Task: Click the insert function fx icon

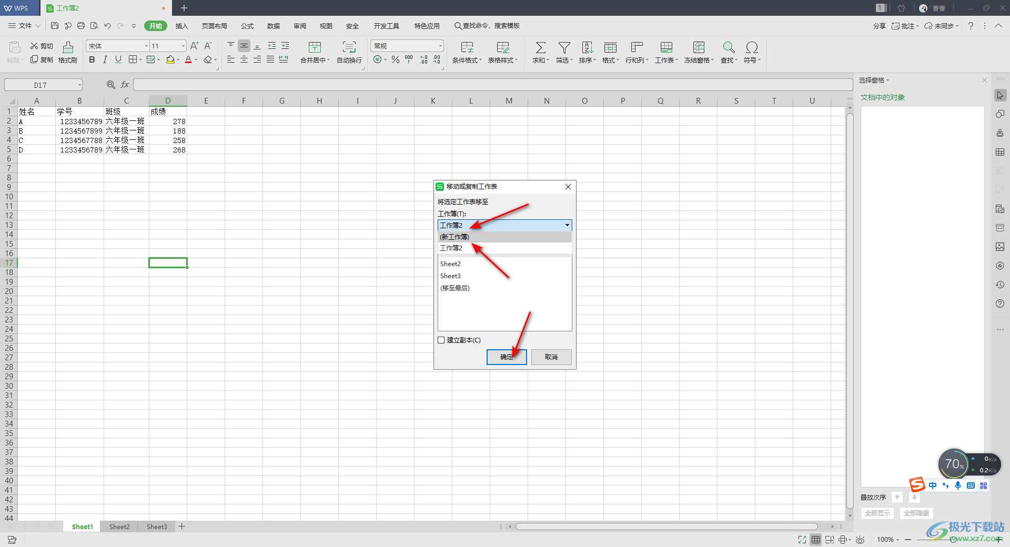Action: (125, 85)
